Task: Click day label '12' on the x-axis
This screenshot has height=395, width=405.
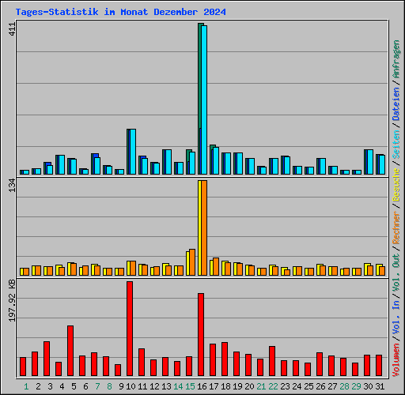Action: point(154,386)
